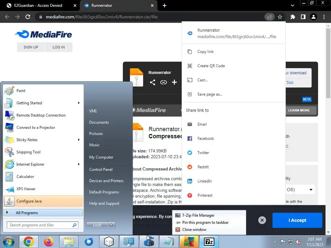
Task: Choose Create QR Code in the share menu
Action: click(233, 66)
